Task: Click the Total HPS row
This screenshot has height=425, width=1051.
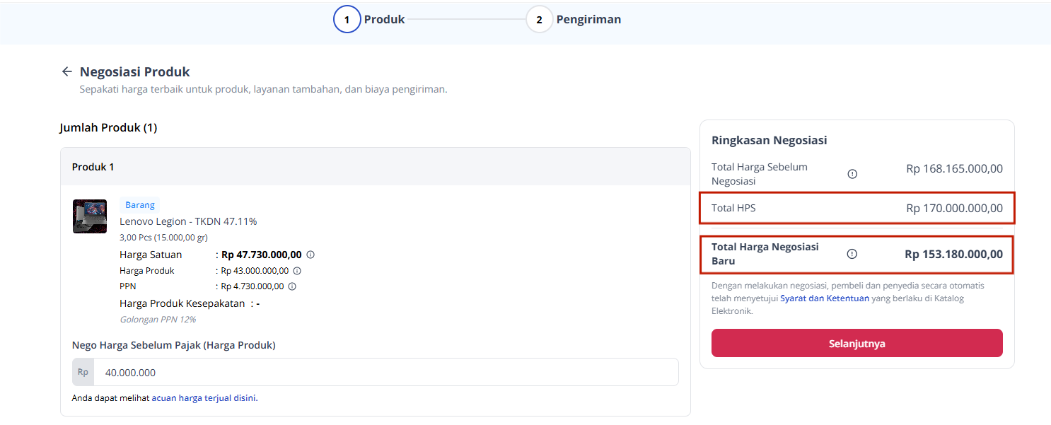Action: (857, 208)
